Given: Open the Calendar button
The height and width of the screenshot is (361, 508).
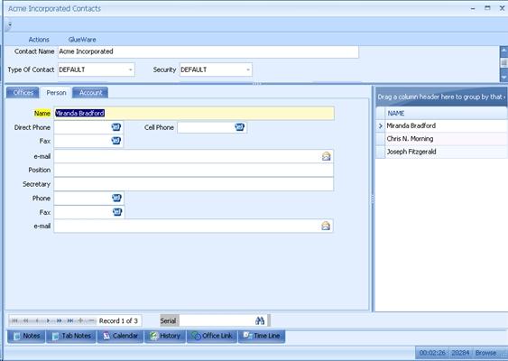Looking at the screenshot, I should pyautogui.click(x=120, y=336).
